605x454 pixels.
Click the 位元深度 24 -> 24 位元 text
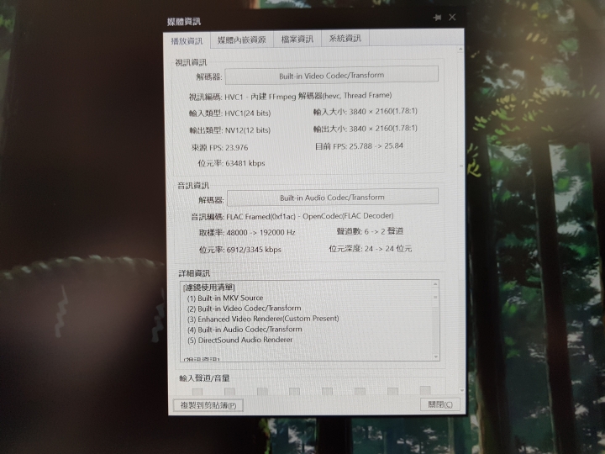tap(370, 249)
